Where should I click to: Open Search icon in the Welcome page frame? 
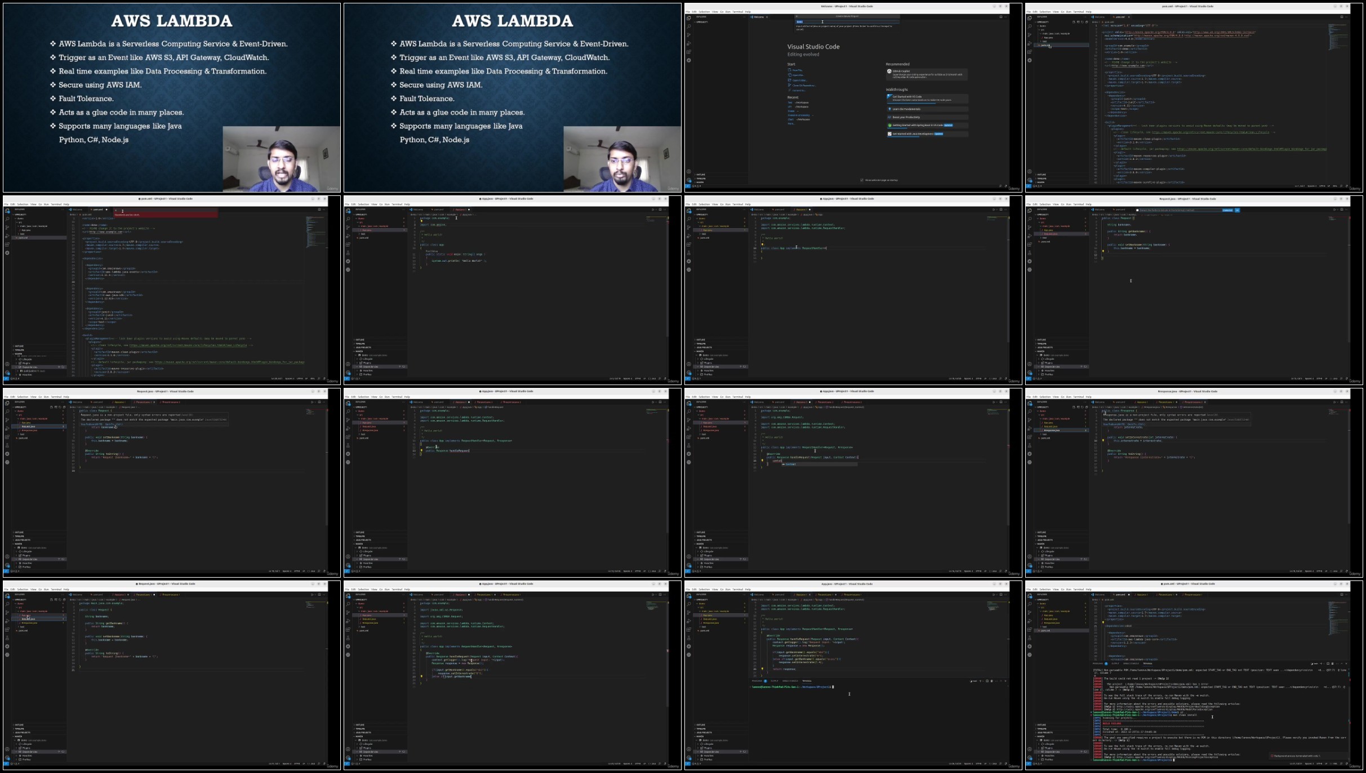click(688, 26)
